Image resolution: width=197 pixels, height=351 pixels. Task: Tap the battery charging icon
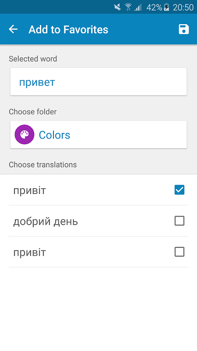(x=167, y=7)
